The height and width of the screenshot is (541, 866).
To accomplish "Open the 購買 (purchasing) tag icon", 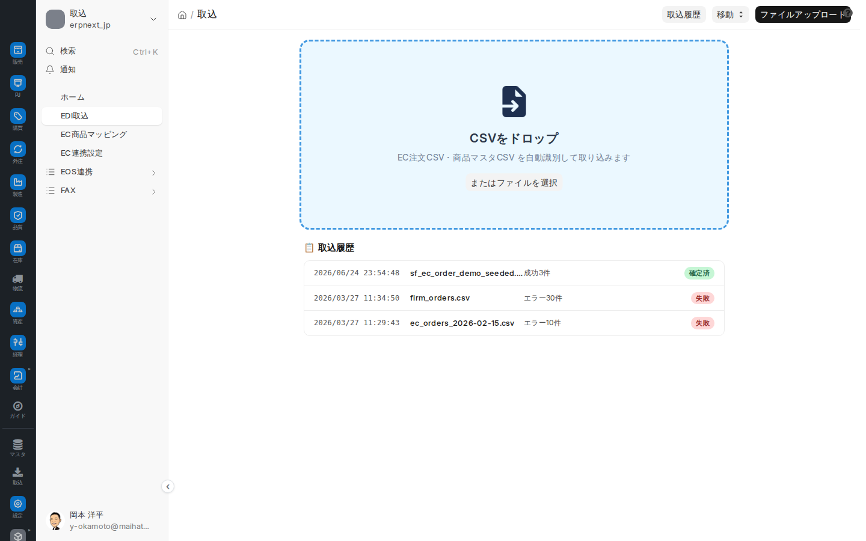I will [x=18, y=116].
